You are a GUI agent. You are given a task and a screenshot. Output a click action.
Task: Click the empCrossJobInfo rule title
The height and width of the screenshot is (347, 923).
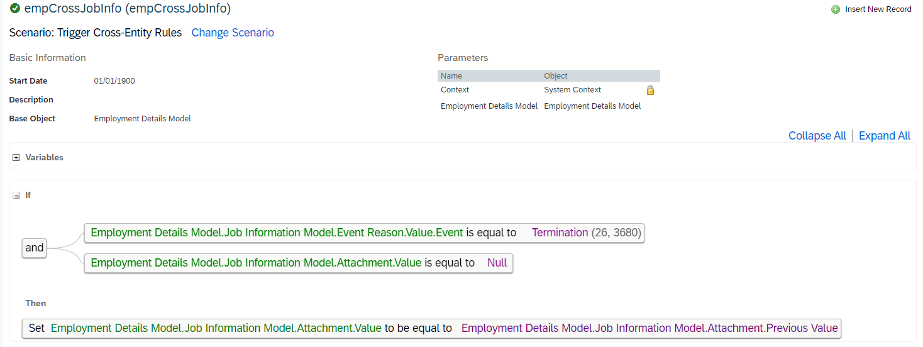(x=128, y=9)
